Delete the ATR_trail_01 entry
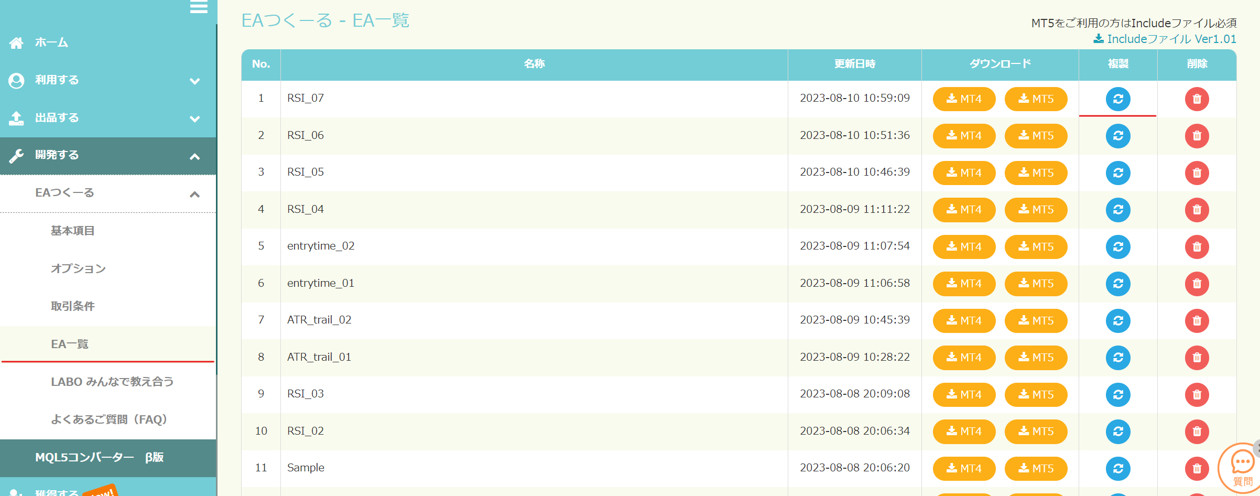Image resolution: width=1260 pixels, height=496 pixels. pos(1197,358)
